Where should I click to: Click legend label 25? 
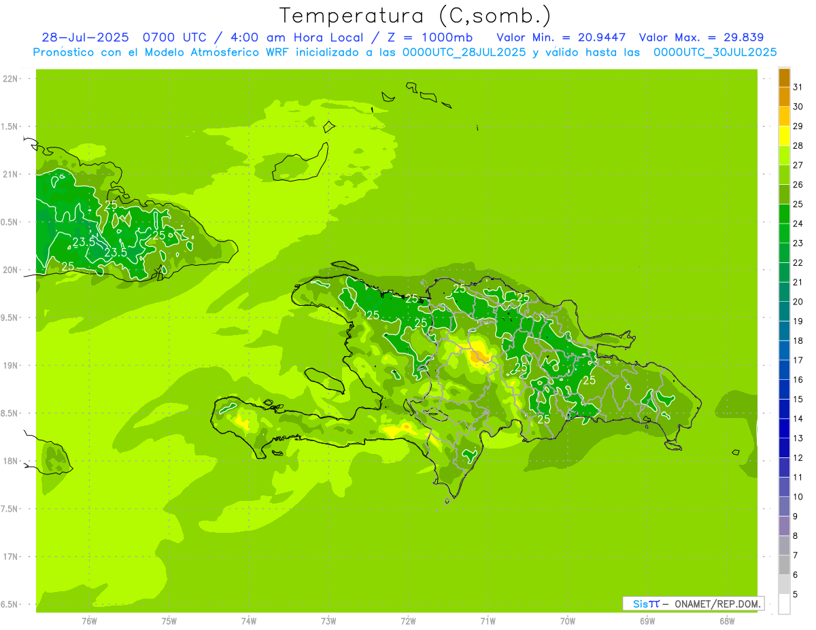(798, 204)
